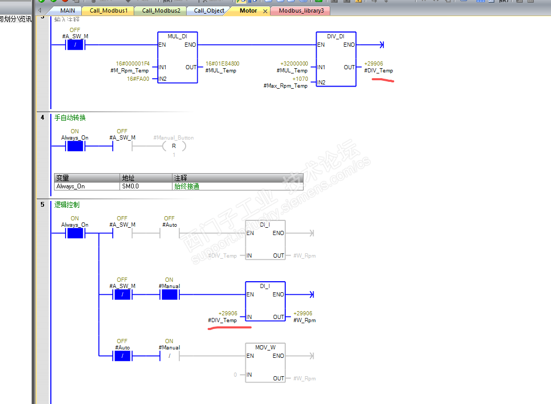Open the Modbus_library3 tab

301,11
